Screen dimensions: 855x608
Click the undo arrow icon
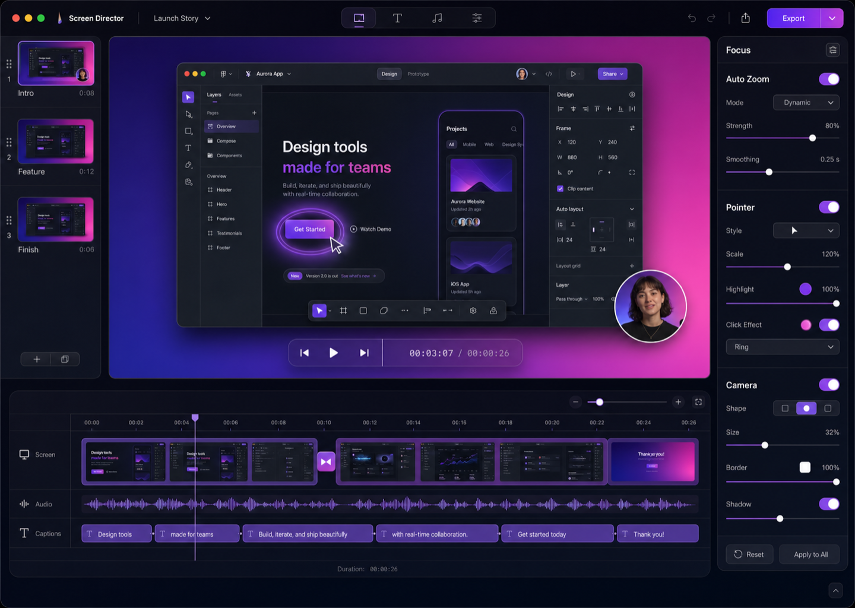[692, 18]
